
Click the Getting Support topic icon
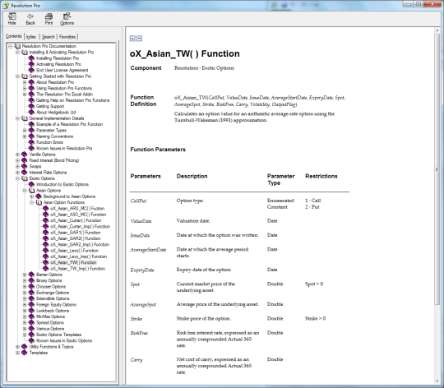[31, 106]
